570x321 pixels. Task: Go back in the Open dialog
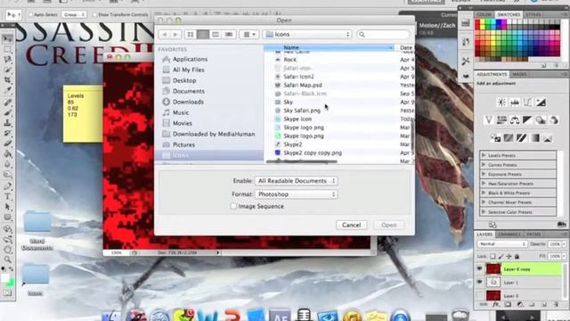point(164,35)
